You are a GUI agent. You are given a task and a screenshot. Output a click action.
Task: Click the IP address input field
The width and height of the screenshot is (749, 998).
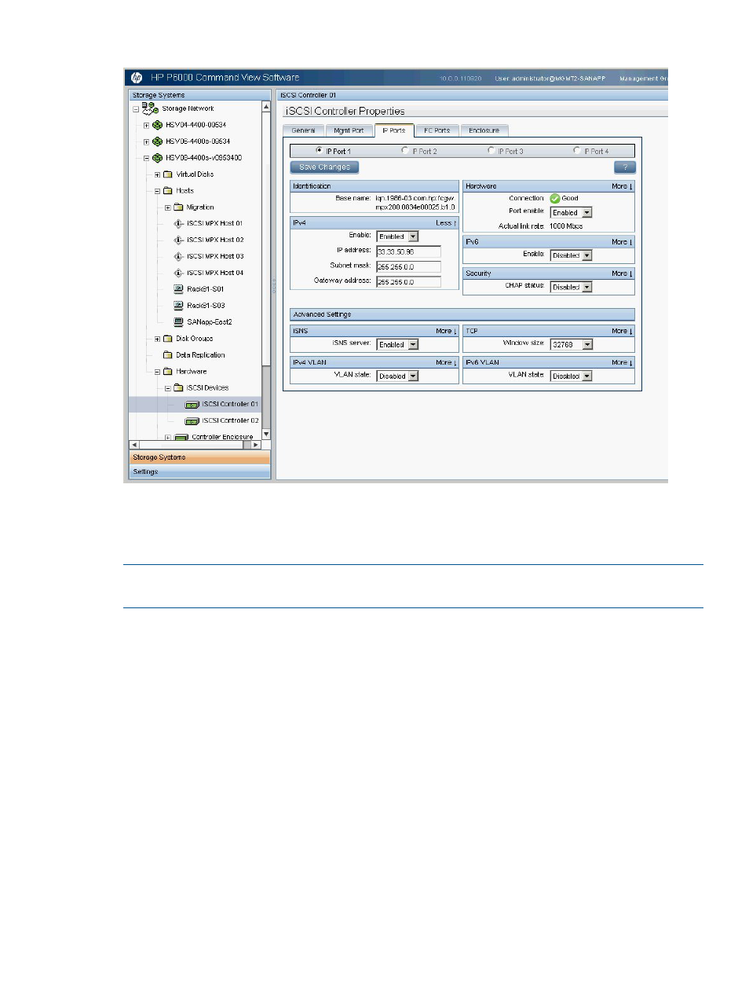tap(408, 251)
